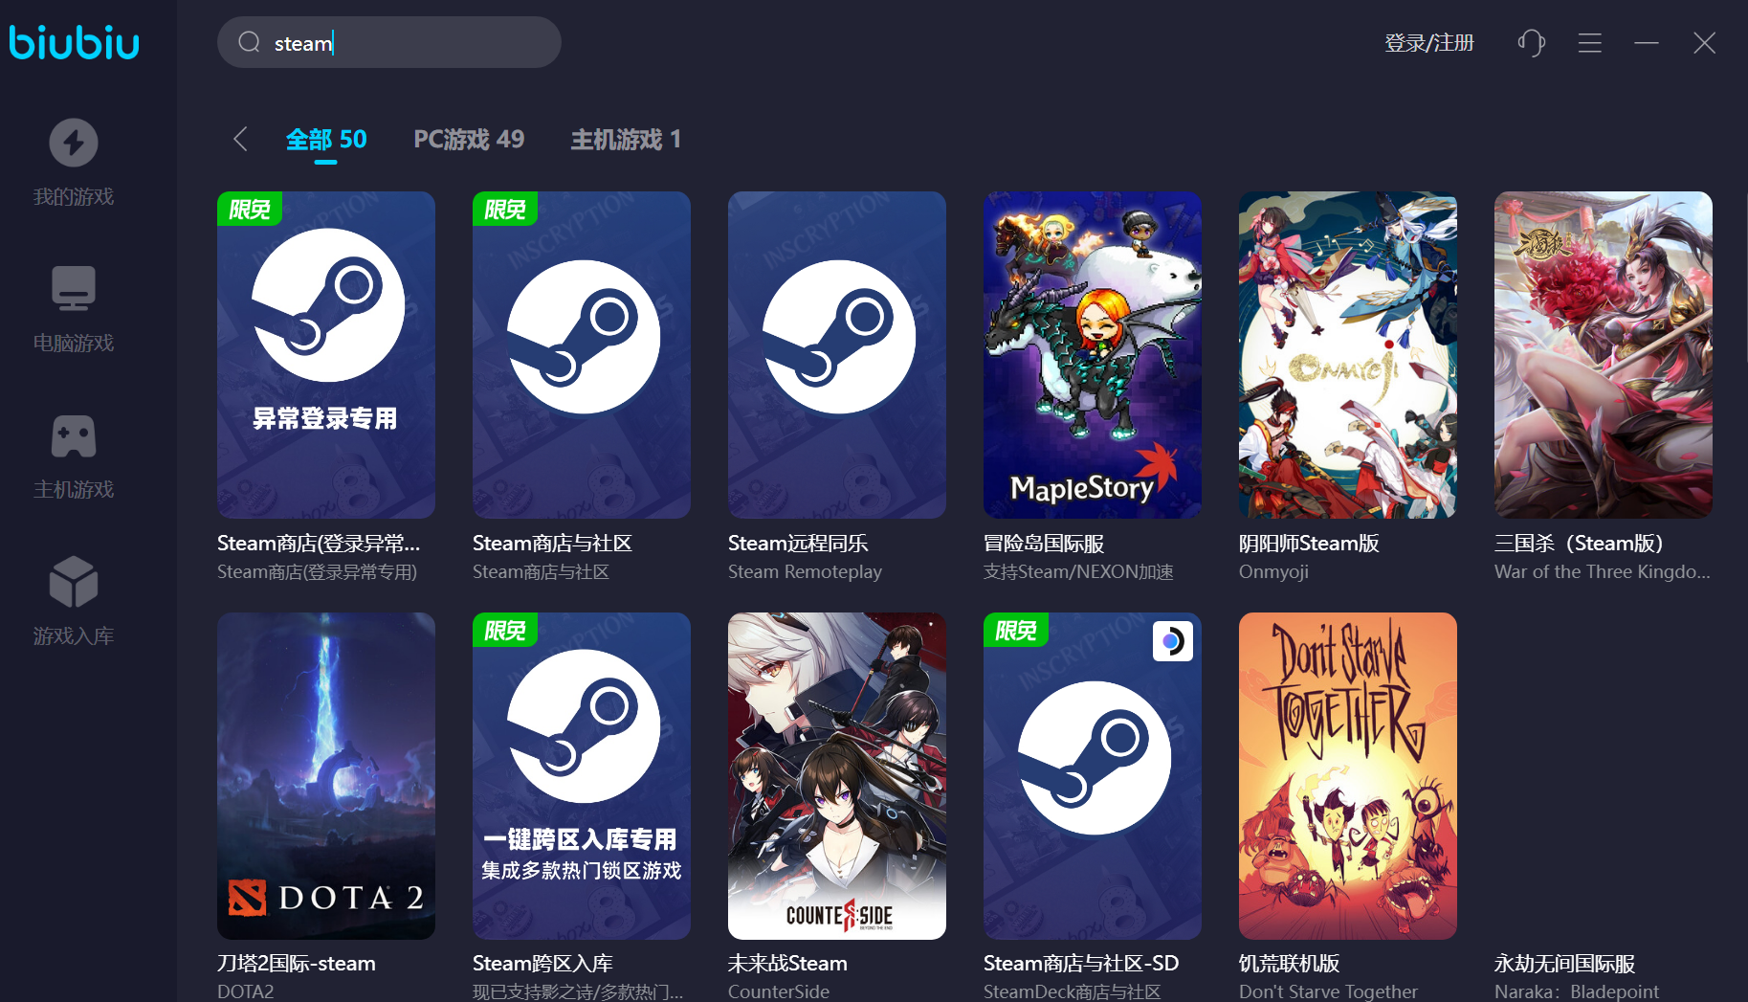Open My Games lightning icon in sidebar
Viewport: 1748px width, 1002px height.
(74, 144)
